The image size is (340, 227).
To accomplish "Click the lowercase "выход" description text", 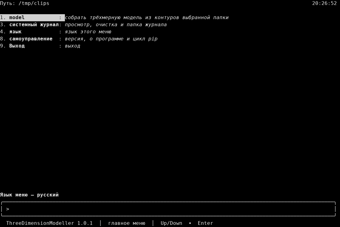I will (73, 46).
